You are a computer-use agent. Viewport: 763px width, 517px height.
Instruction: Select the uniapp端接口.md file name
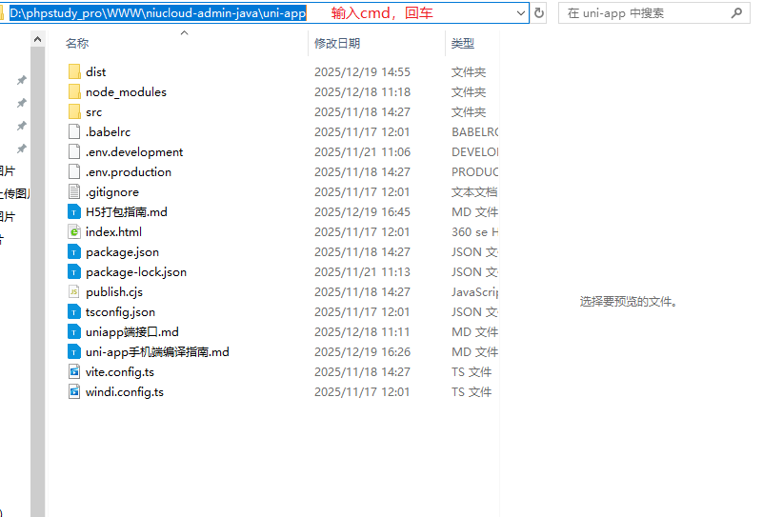[132, 331]
